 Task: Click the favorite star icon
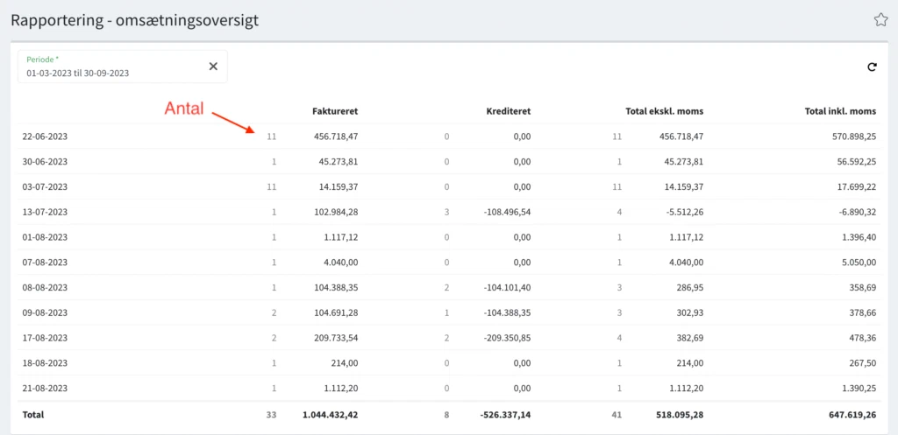point(880,19)
